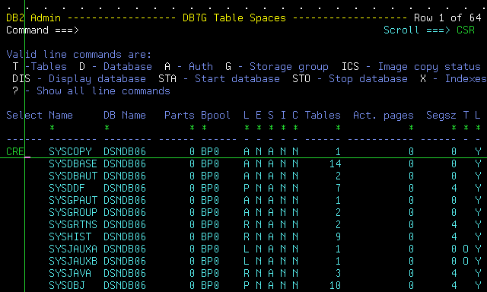This screenshot has width=487, height=292.
Task: Click the 'DB7G Table Spaces' panel title
Action: [234, 17]
